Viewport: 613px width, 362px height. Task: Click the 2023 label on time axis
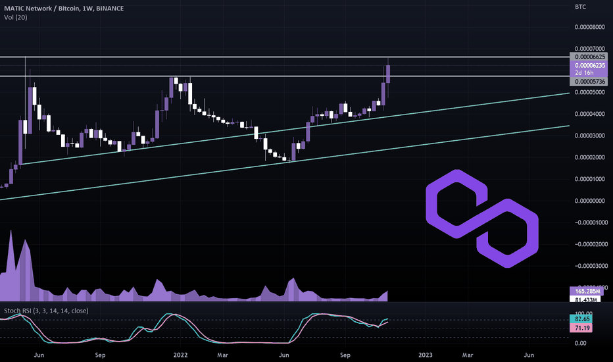426,355
